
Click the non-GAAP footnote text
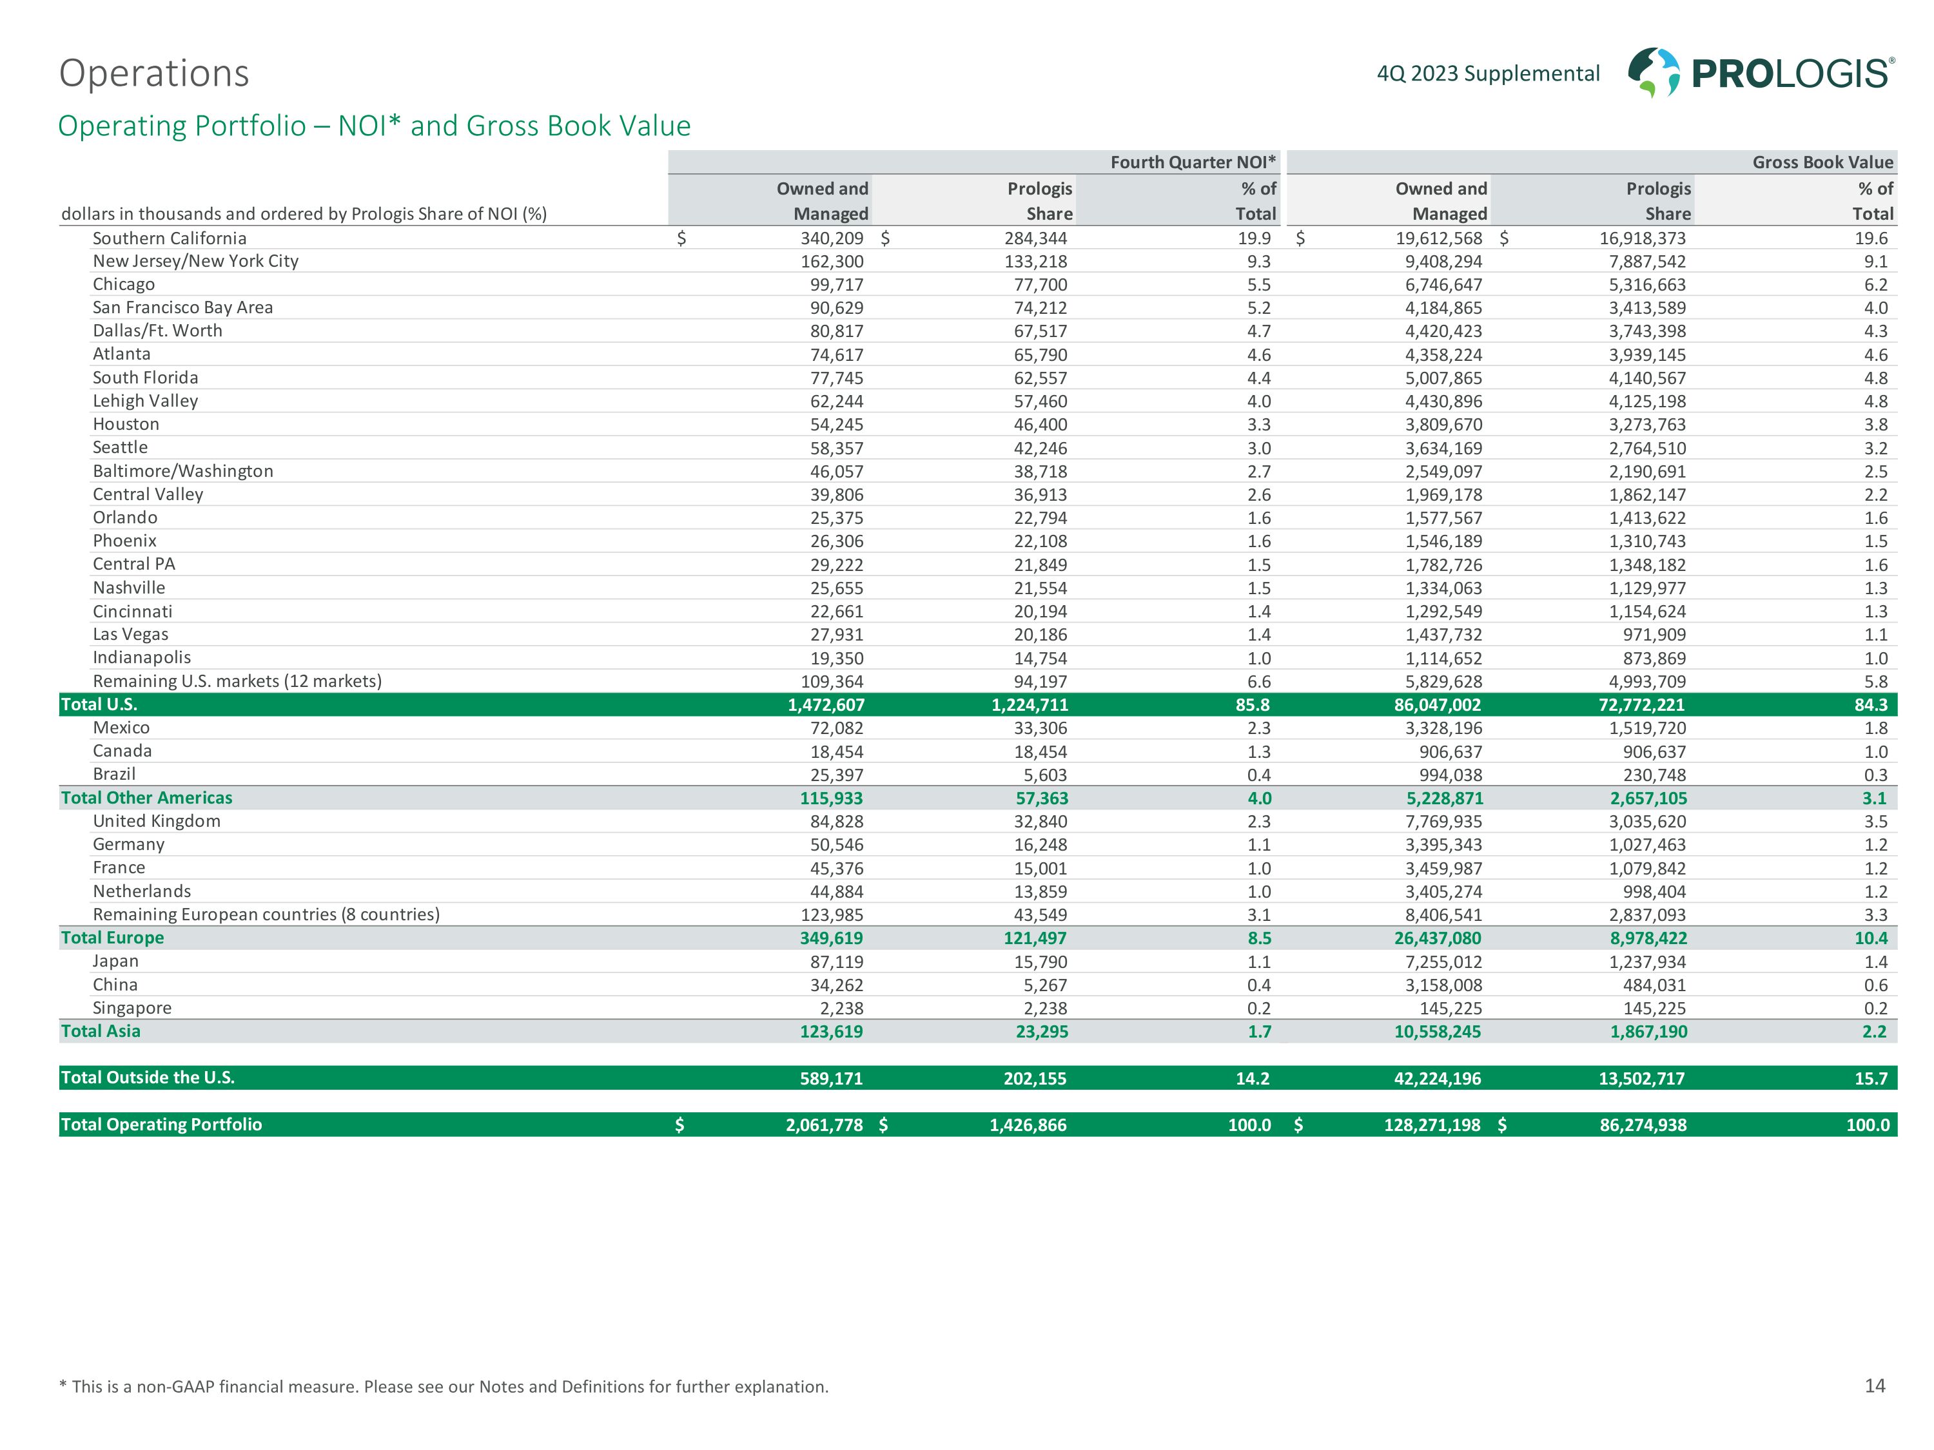click(x=444, y=1386)
